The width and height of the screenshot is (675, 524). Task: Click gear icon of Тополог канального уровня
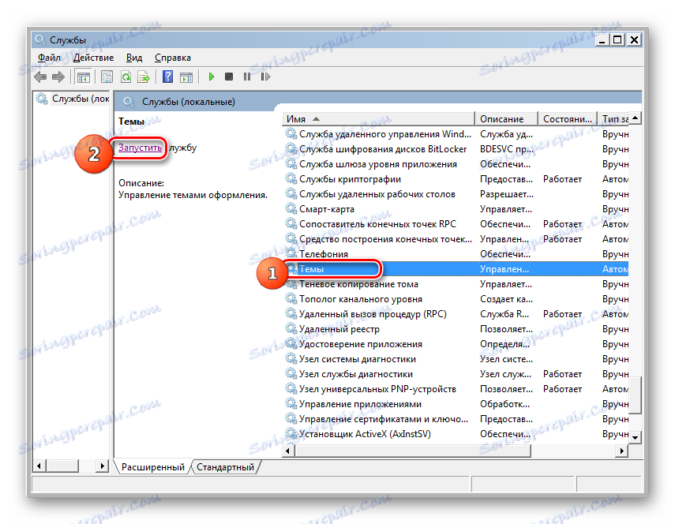pos(291,298)
